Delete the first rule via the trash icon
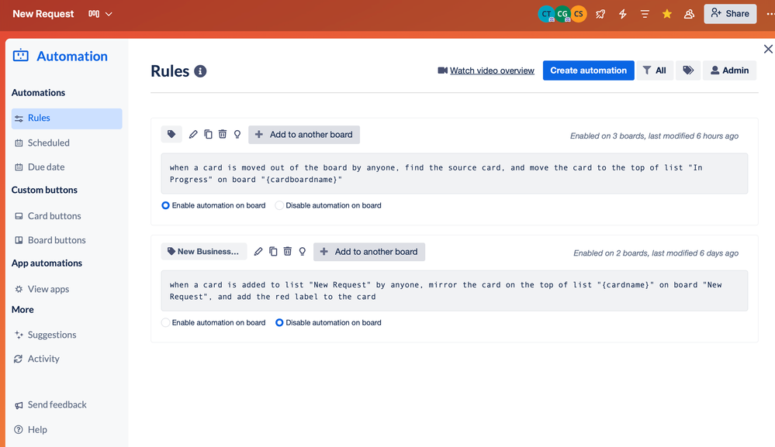 click(223, 134)
